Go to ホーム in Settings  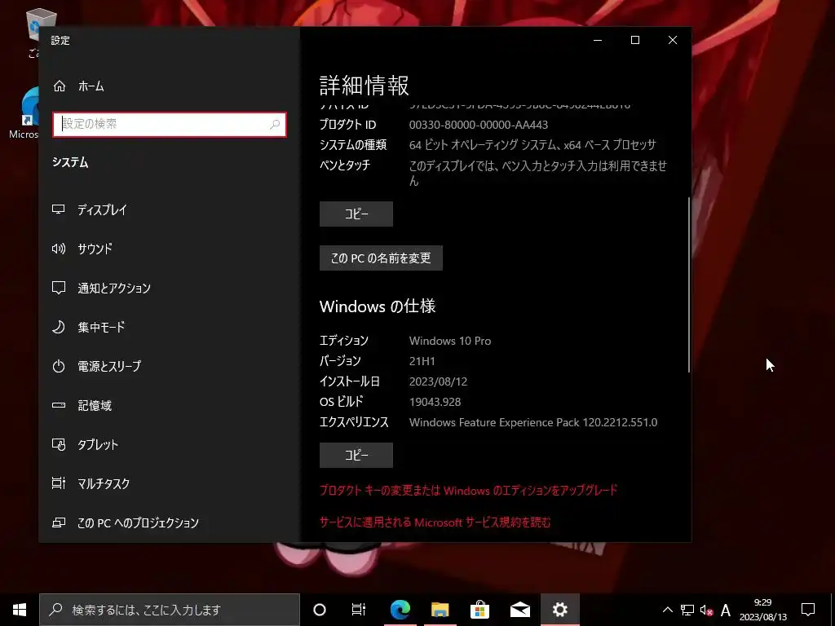point(170,86)
